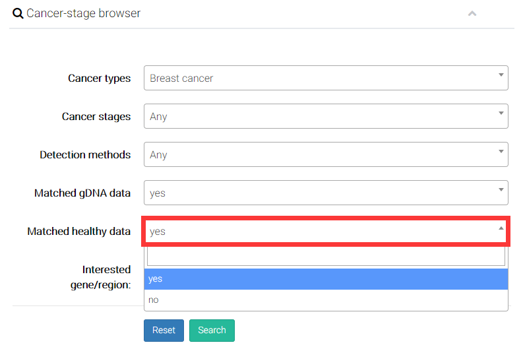523x353 pixels.
Task: Click the magnifier icon beside Cancer-stage browser
Action: [x=18, y=13]
